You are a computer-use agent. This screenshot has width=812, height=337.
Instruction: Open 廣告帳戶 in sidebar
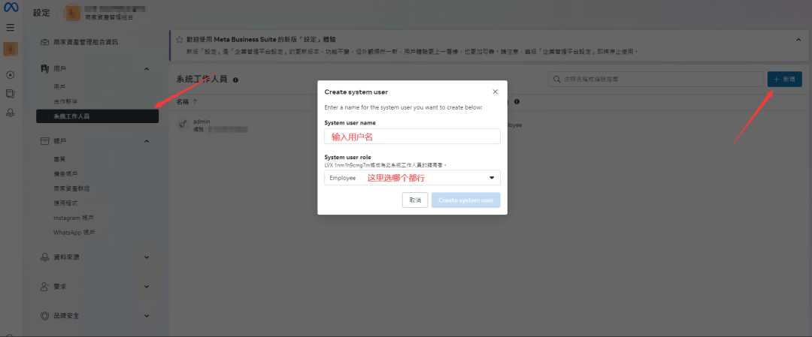[65, 173]
